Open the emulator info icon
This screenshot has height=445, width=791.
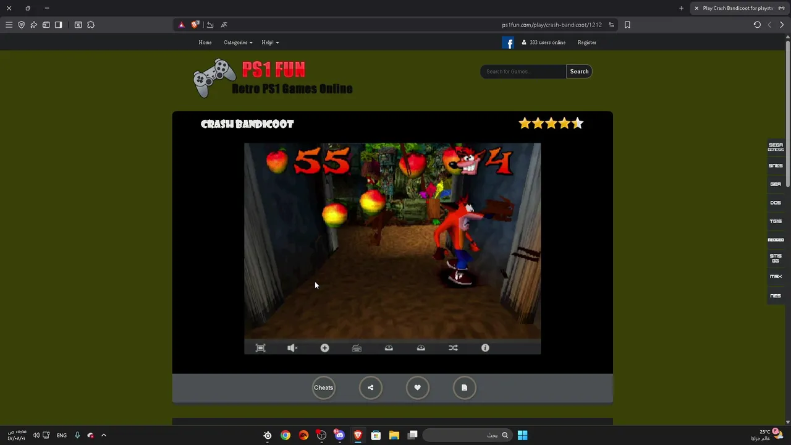coord(485,348)
